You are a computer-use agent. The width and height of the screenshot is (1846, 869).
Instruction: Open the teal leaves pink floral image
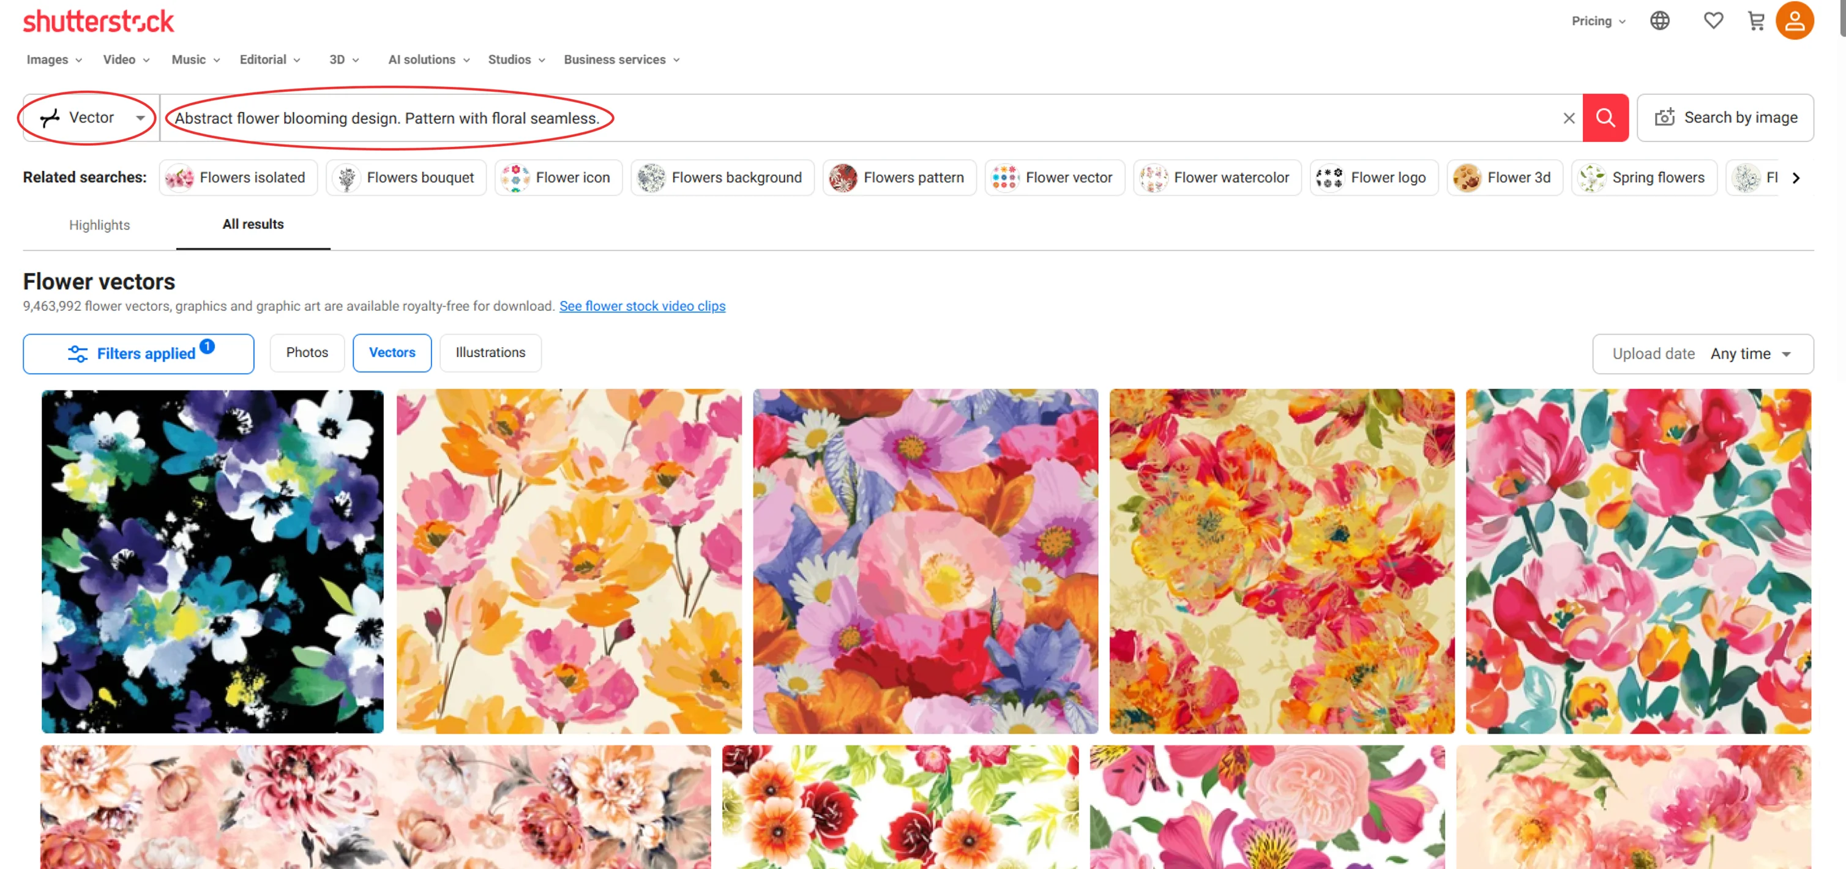[1638, 561]
